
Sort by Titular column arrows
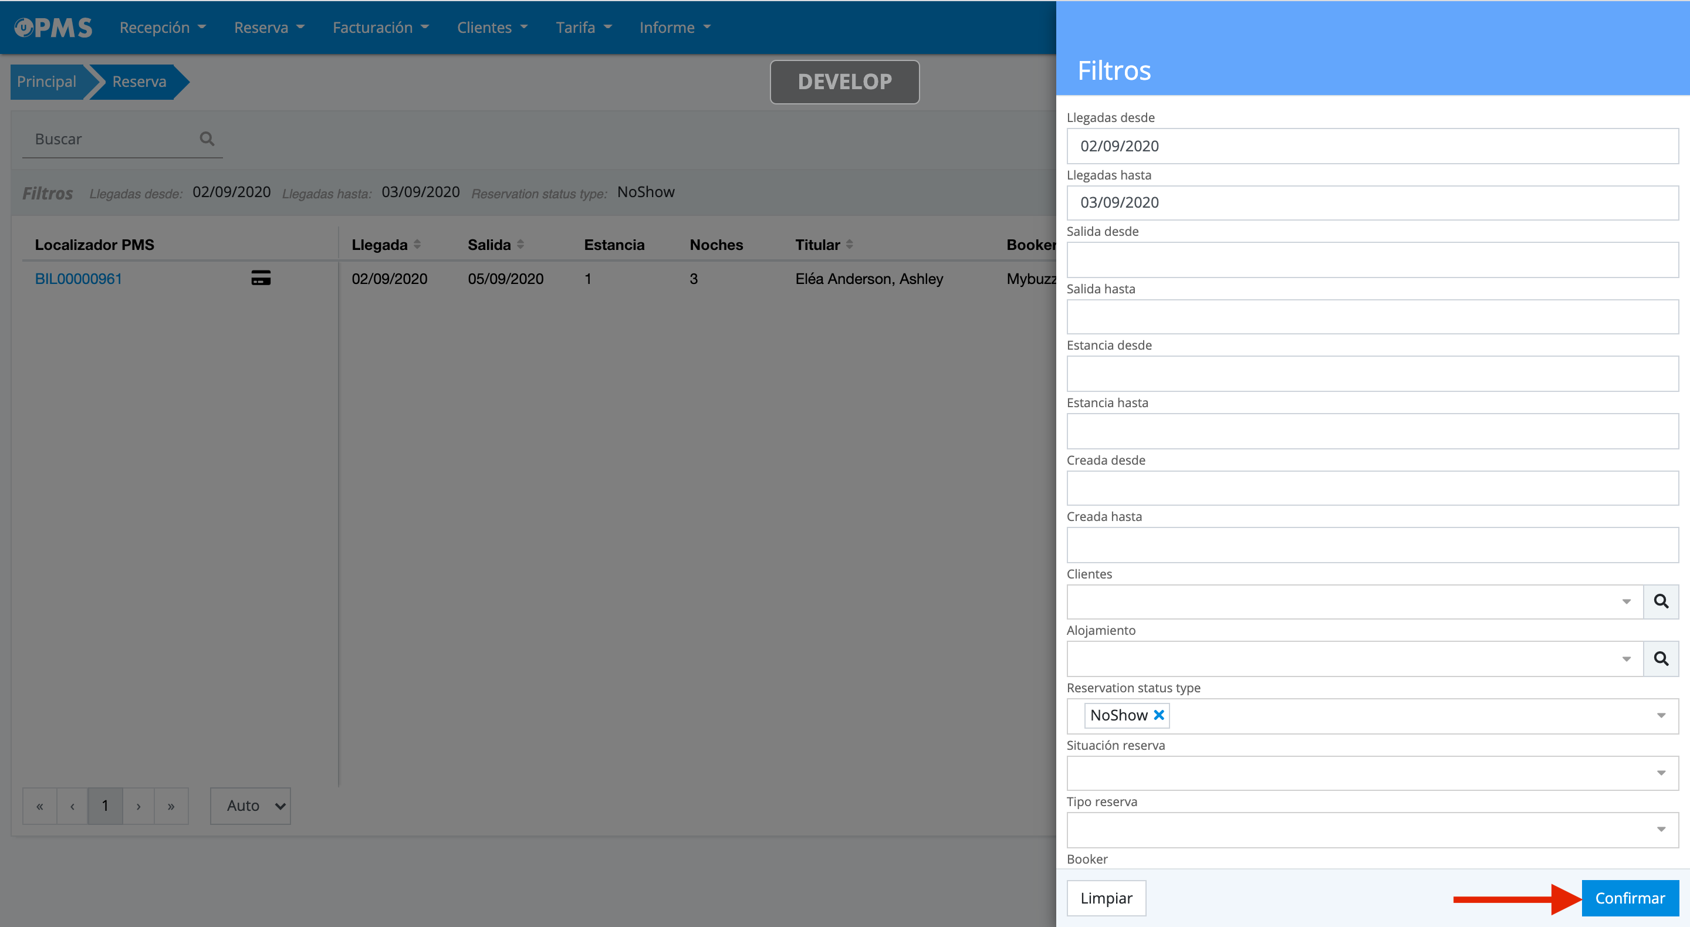coord(850,245)
